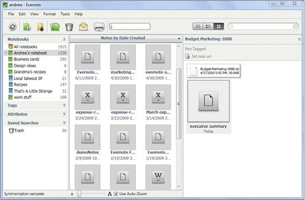Open the Trash in sidebar
Viewport: 305px width, 200px height.
(x=35, y=131)
